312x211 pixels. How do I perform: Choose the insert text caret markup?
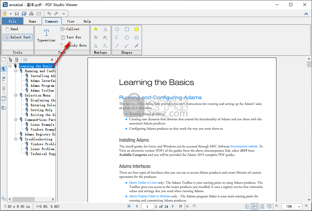(x=105, y=46)
